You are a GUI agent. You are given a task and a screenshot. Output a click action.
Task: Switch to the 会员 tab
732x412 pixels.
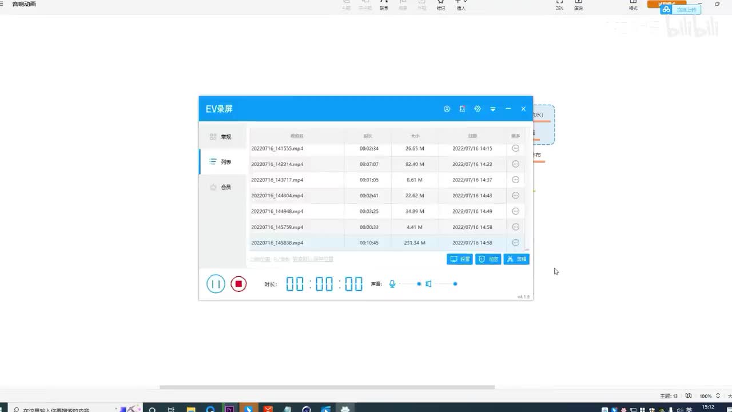(x=223, y=187)
